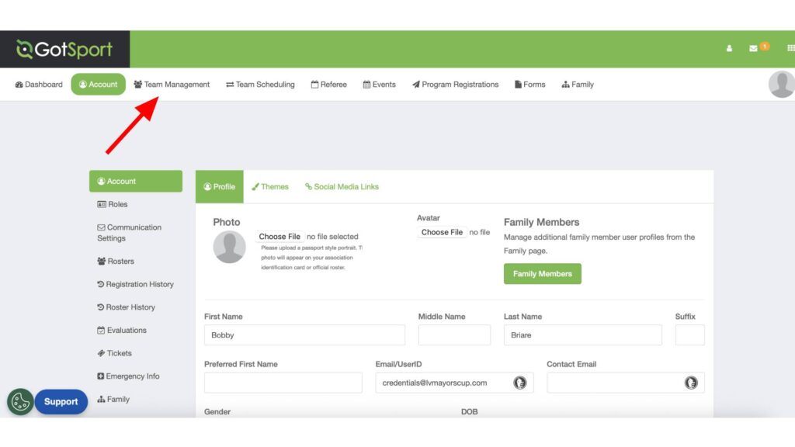Open the apps grid icon
The image size is (795, 447).
[790, 48]
